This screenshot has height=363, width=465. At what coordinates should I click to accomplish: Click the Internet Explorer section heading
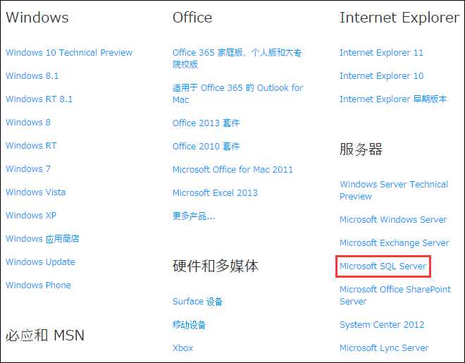click(x=399, y=18)
